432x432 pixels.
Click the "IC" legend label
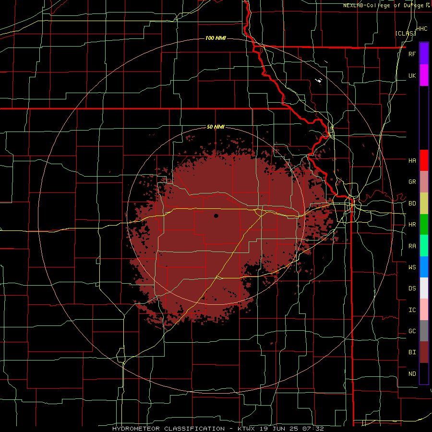point(412,310)
